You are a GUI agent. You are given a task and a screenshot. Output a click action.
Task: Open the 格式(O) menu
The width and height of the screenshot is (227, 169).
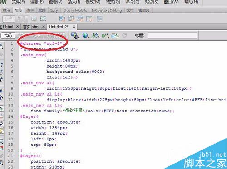pos(113,2)
